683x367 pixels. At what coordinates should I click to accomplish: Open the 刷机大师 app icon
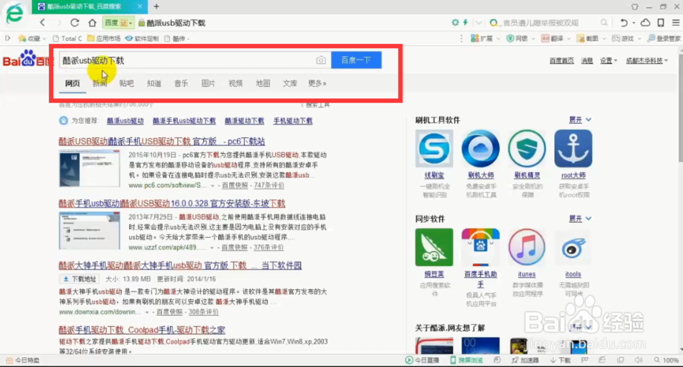(480, 148)
